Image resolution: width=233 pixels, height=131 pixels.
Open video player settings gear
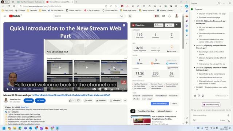tap(106, 89)
